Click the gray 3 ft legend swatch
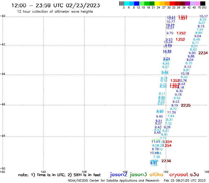 (122, 3)
